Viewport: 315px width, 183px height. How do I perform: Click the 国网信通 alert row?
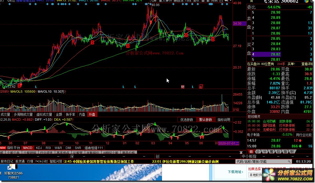[x=280, y=125]
